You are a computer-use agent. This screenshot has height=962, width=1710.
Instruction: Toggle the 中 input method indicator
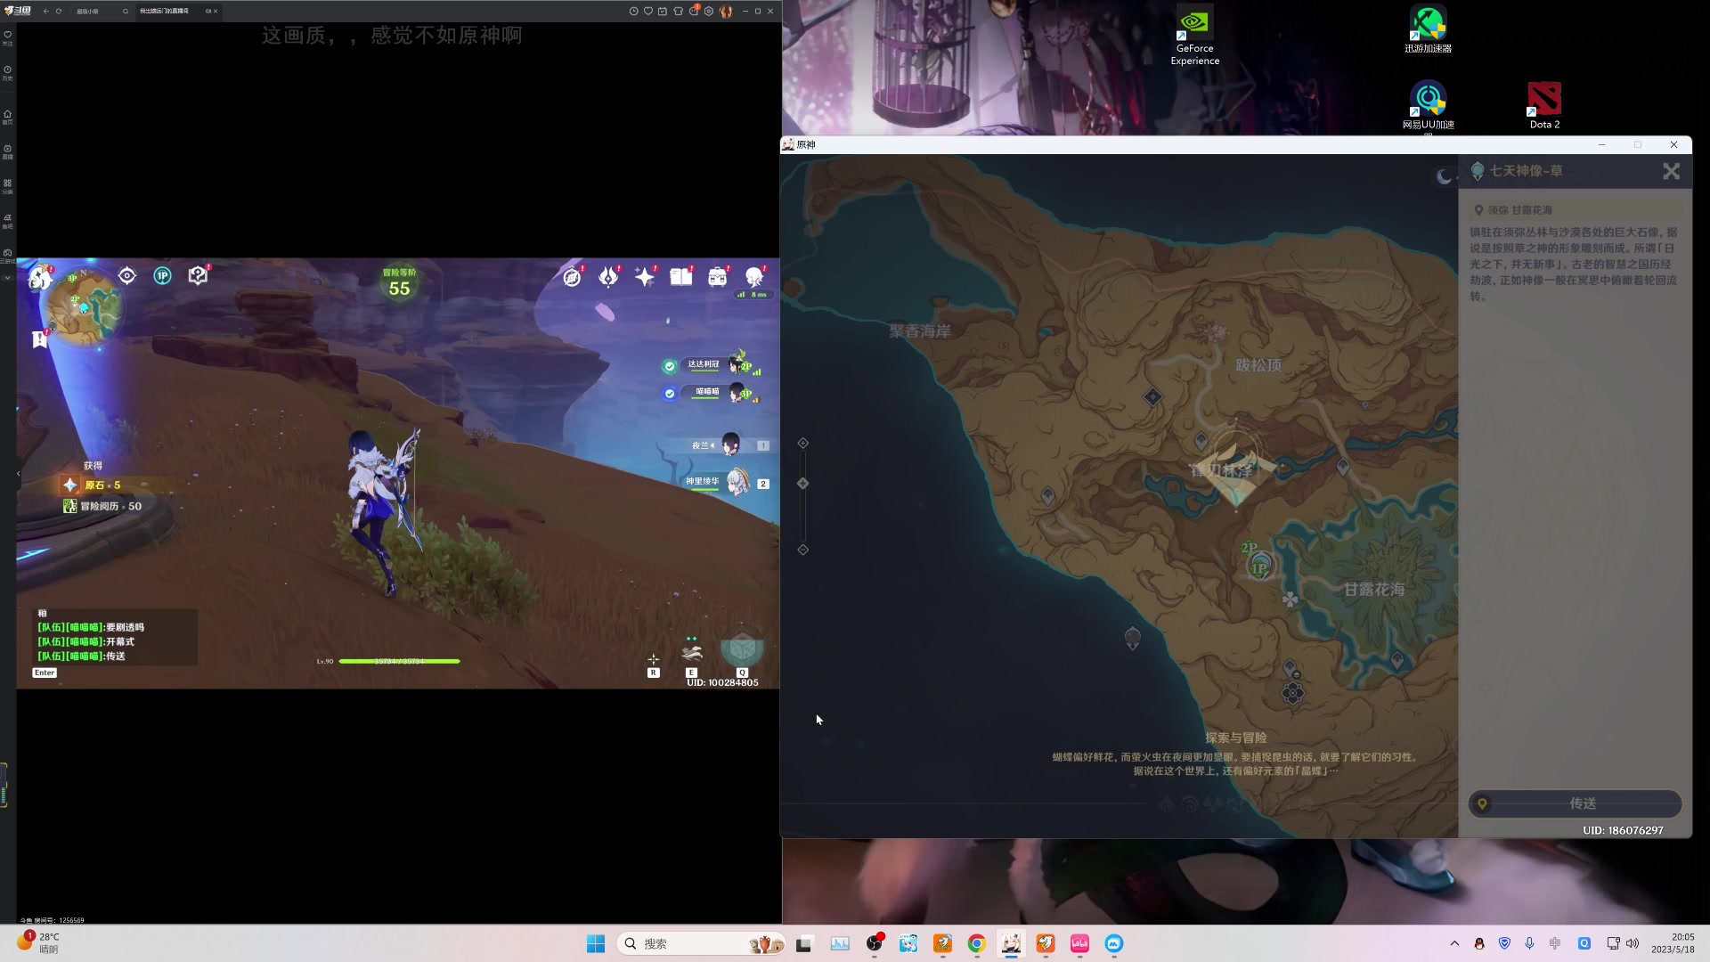pyautogui.click(x=1555, y=943)
